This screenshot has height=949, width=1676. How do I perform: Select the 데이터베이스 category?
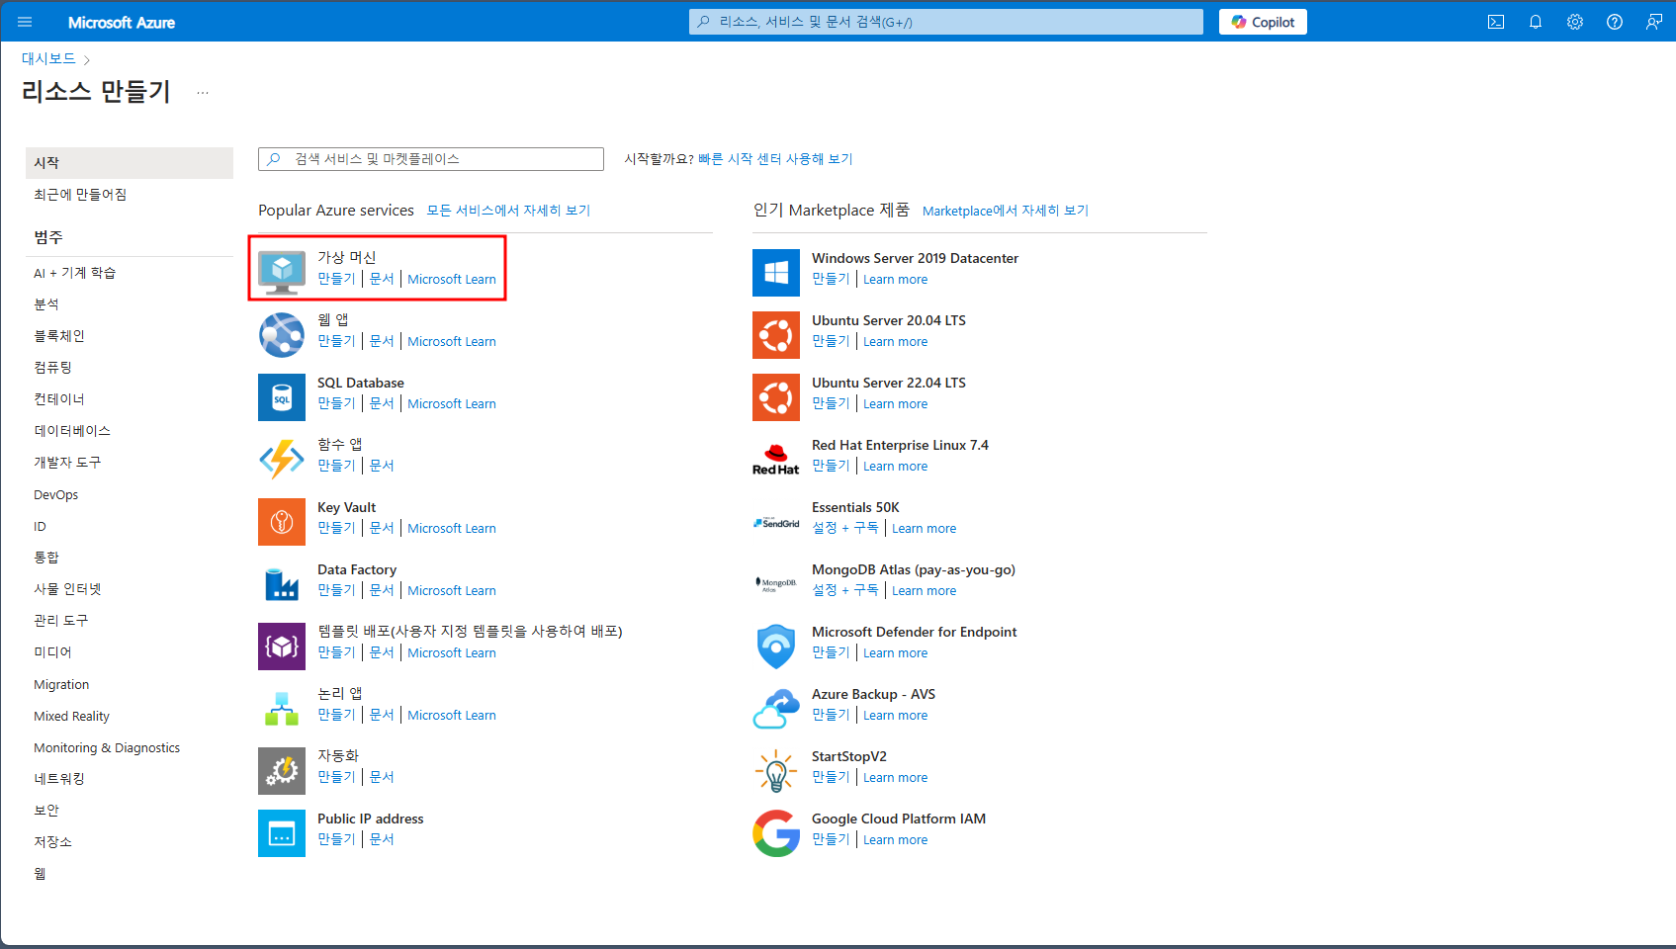[x=72, y=431]
